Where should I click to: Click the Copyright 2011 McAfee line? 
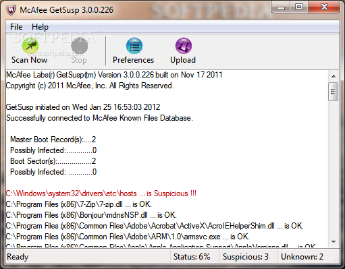90,86
